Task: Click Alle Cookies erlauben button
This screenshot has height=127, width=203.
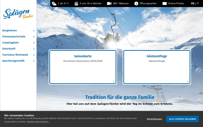Action: tap(182, 119)
